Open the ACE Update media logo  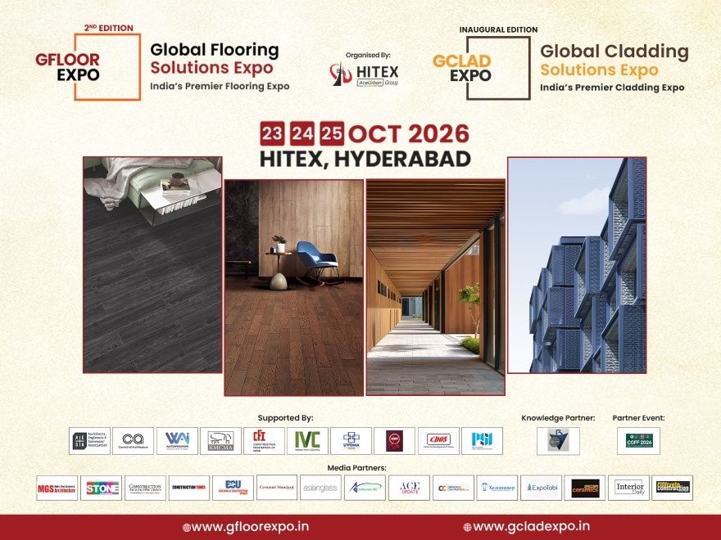click(x=409, y=488)
